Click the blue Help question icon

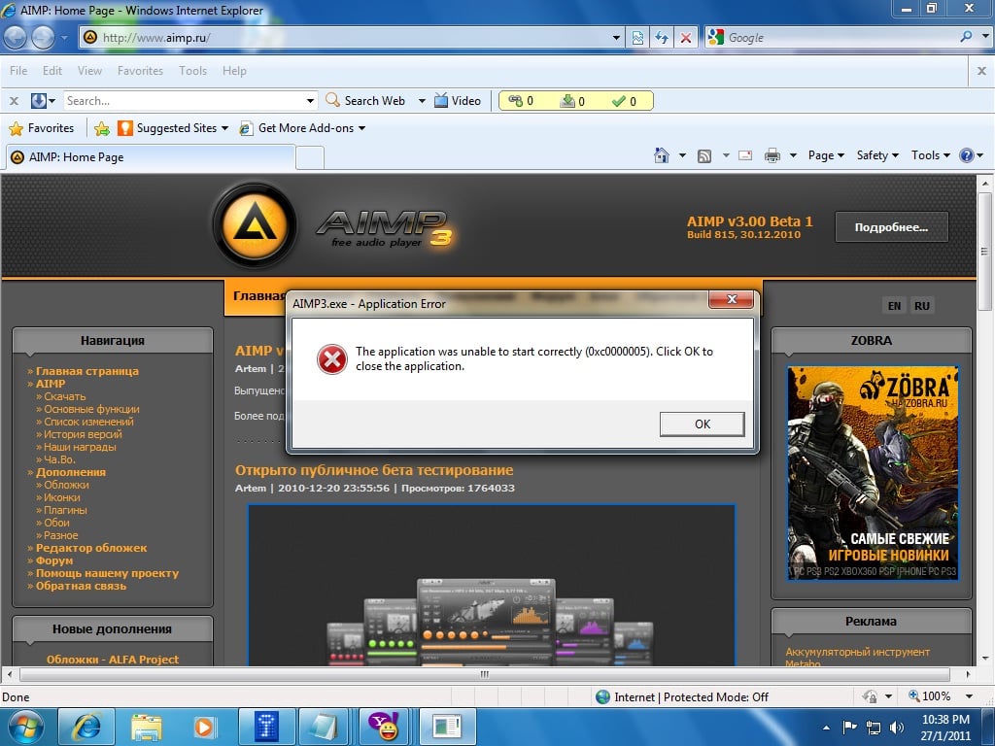click(x=966, y=155)
